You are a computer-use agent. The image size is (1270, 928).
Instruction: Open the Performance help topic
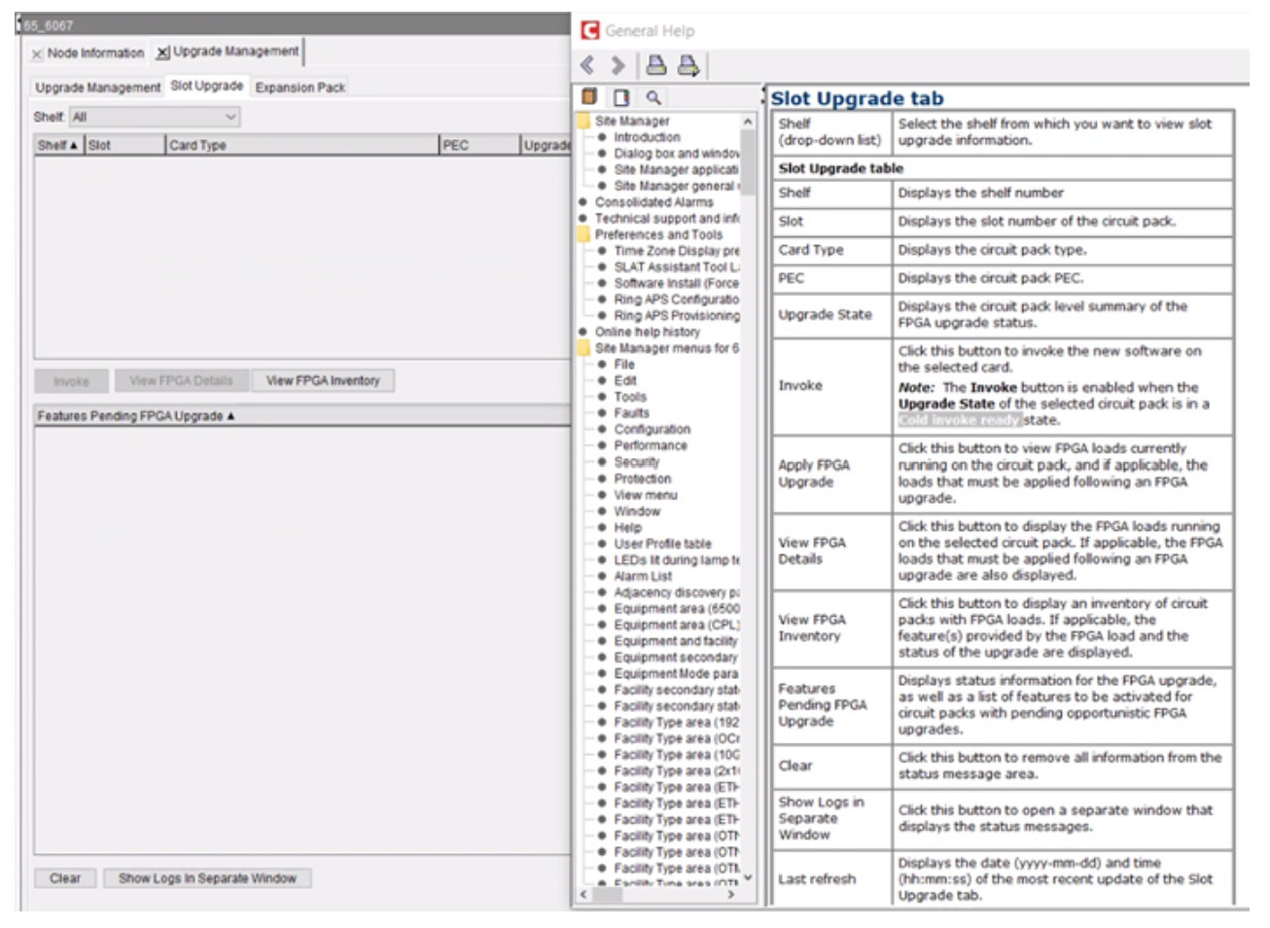coord(650,446)
